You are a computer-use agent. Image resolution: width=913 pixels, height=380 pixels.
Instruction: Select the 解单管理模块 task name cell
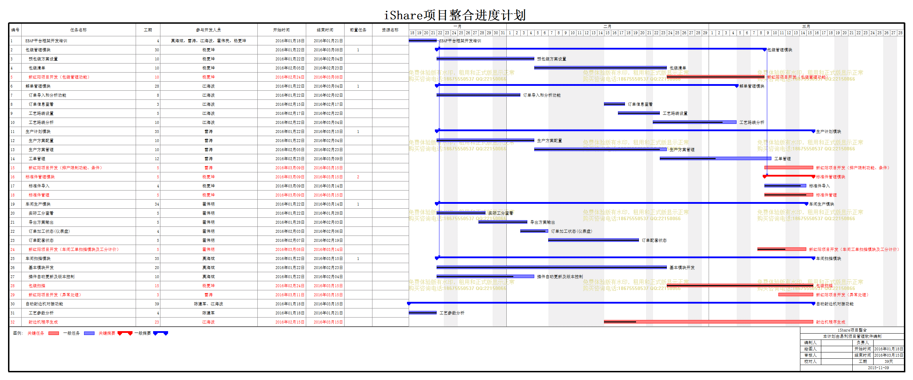point(78,86)
